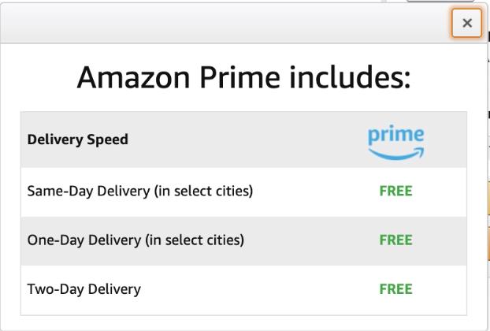Click the gray popup title bar
Image resolution: width=490 pixels, height=331 pixels.
221,23
